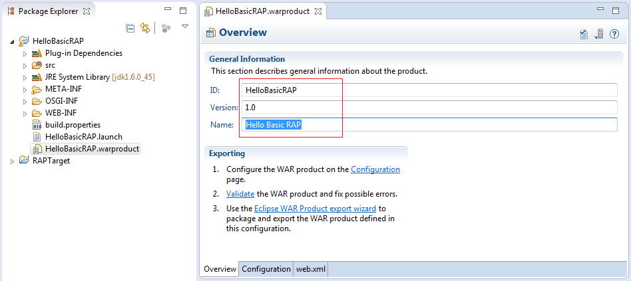
Task: Switch to the Overview bottom tab
Action: (220, 269)
